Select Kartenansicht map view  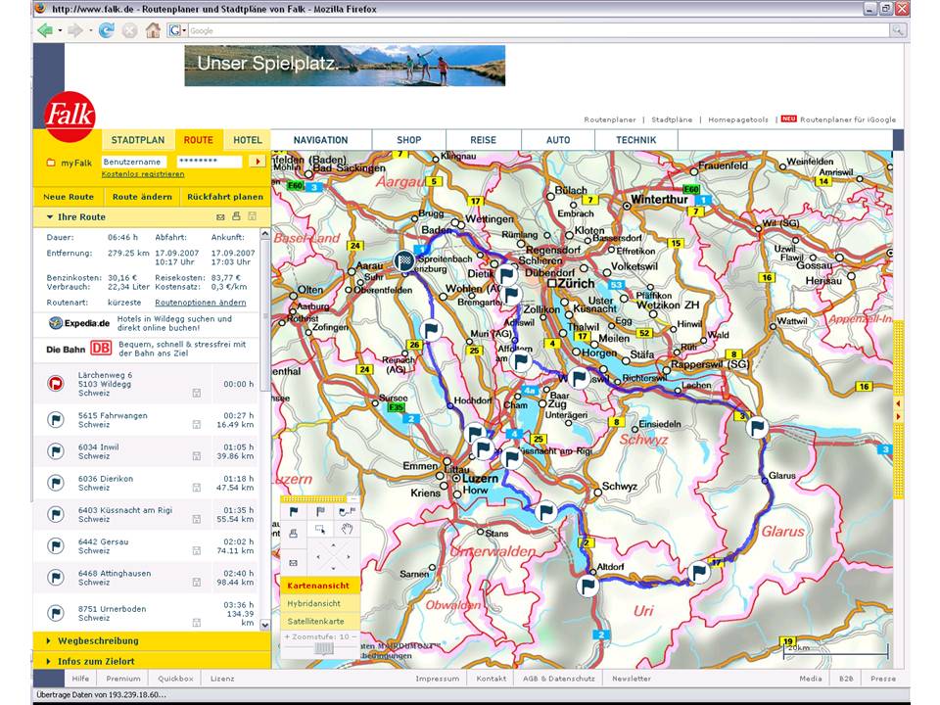click(x=318, y=586)
